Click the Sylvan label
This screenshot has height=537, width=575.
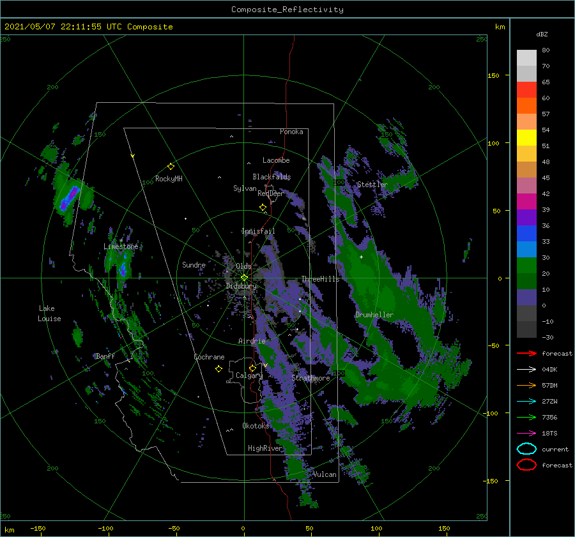[245, 188]
